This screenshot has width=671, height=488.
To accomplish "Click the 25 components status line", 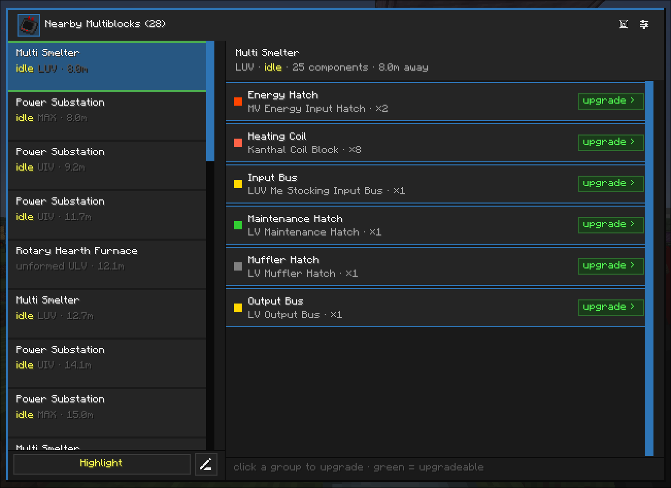I will pos(332,68).
